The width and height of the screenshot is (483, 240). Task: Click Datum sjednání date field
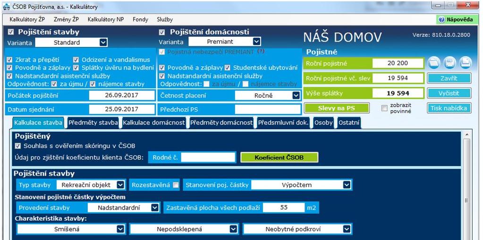point(122,109)
